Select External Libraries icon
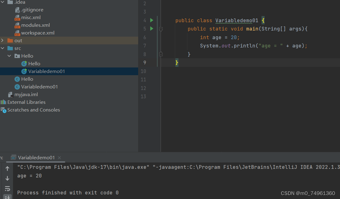The image size is (340, 199). tap(3, 102)
